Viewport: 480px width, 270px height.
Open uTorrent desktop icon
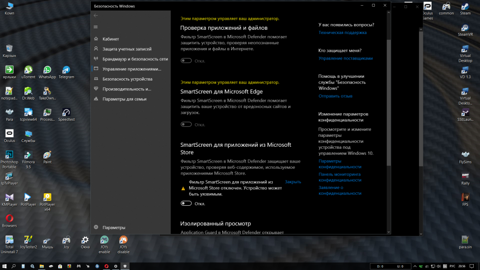tap(28, 72)
